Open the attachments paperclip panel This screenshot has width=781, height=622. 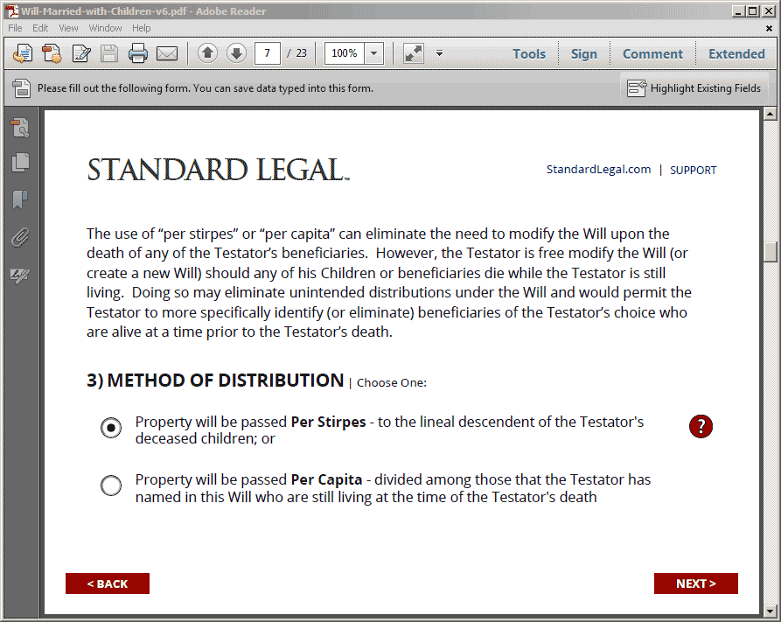coord(20,237)
